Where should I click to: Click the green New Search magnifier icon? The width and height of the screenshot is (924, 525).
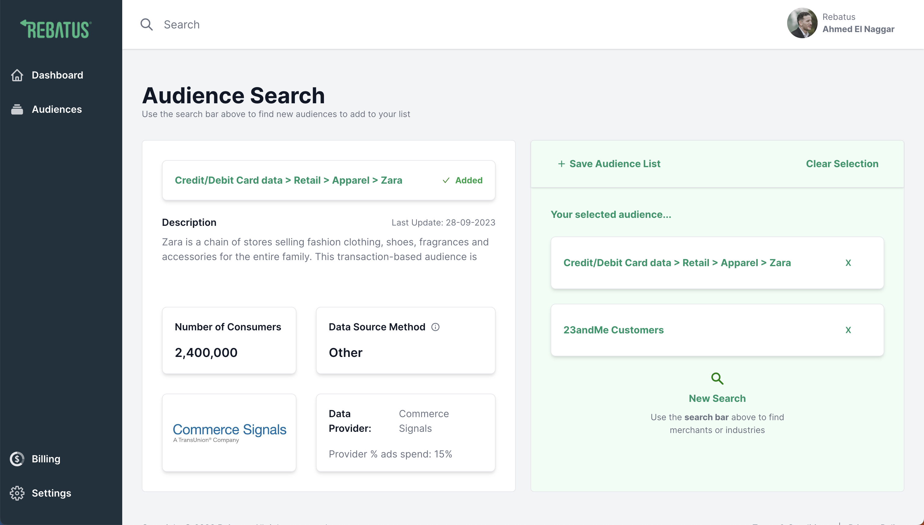click(x=717, y=379)
